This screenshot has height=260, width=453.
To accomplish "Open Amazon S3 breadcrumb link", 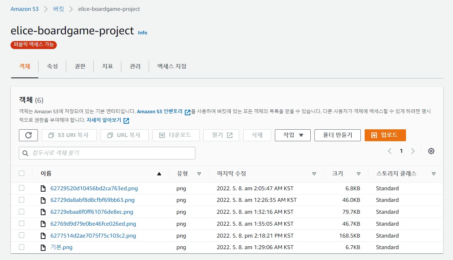I will click(25, 9).
